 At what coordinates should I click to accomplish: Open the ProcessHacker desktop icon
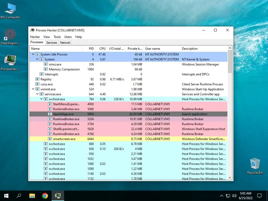point(10,63)
